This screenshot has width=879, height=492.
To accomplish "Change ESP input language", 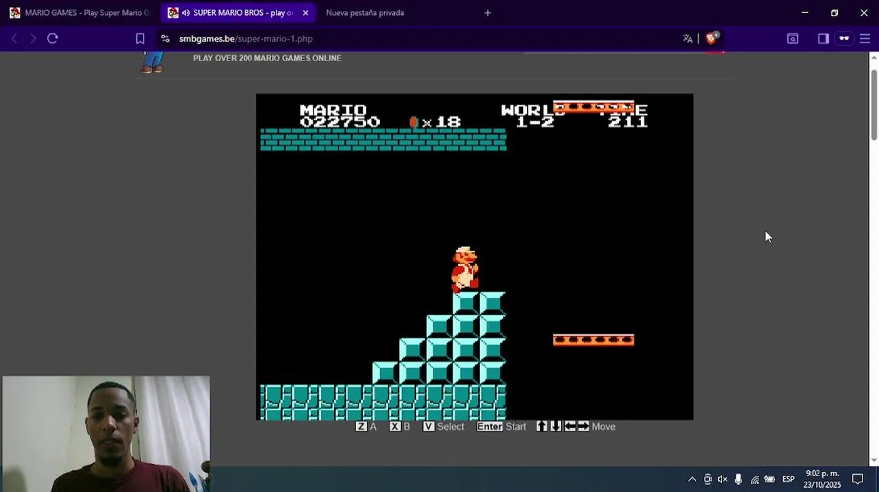I will 789,480.
